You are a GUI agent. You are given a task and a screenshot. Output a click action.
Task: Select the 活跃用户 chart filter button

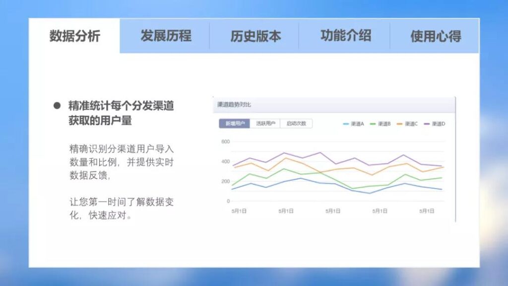coord(265,124)
